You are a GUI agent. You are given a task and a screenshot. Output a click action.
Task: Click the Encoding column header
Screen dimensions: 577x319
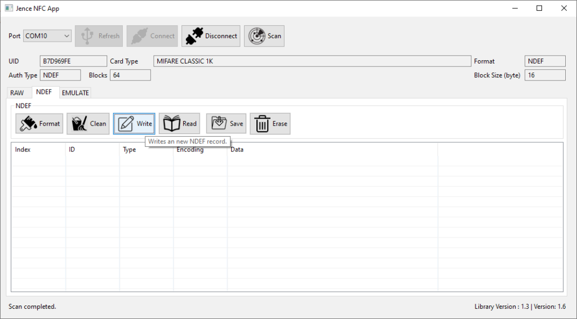(200, 150)
